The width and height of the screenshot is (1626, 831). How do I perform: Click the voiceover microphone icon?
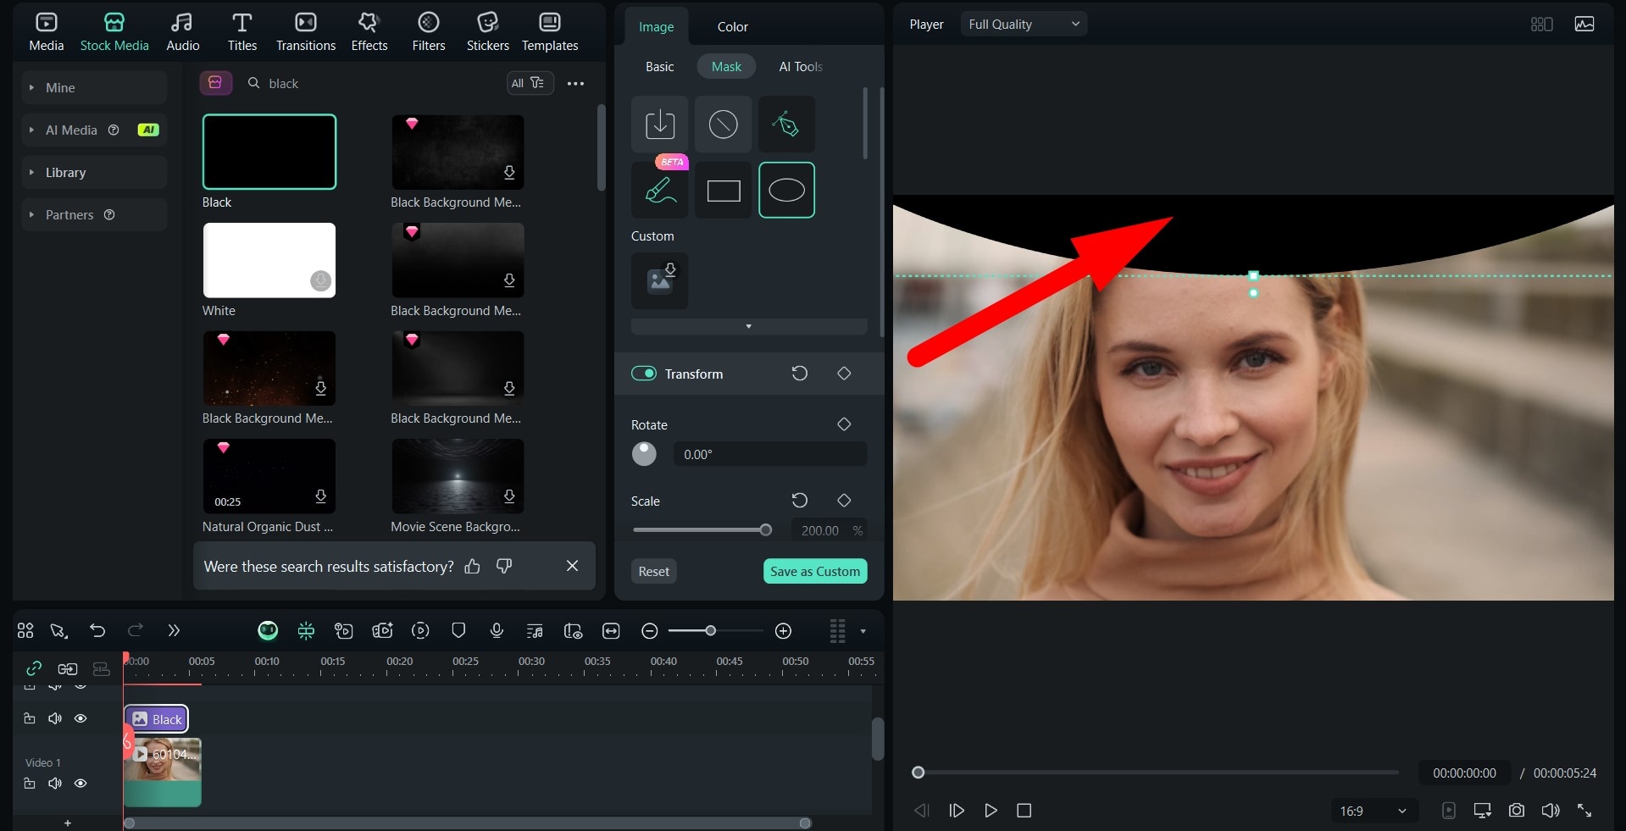[497, 631]
